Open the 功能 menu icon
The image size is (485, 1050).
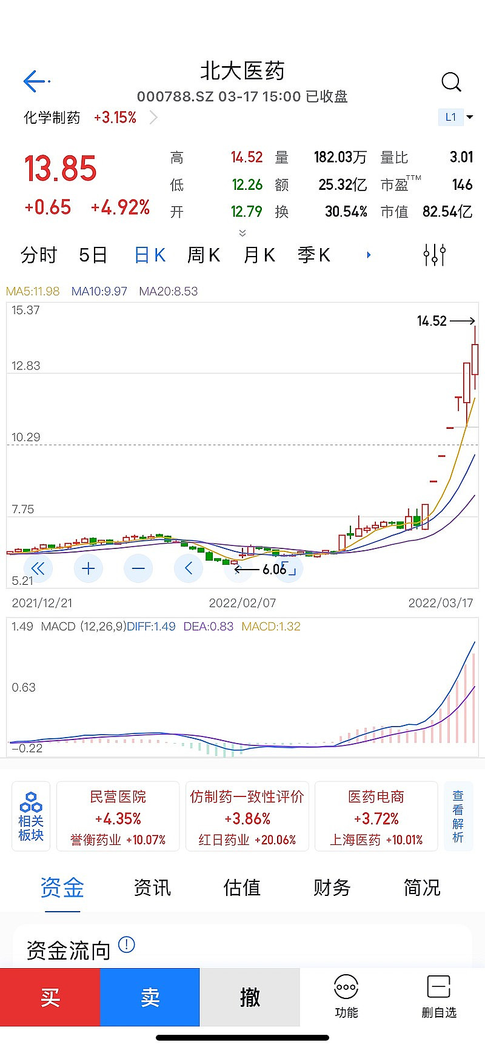pos(346,997)
